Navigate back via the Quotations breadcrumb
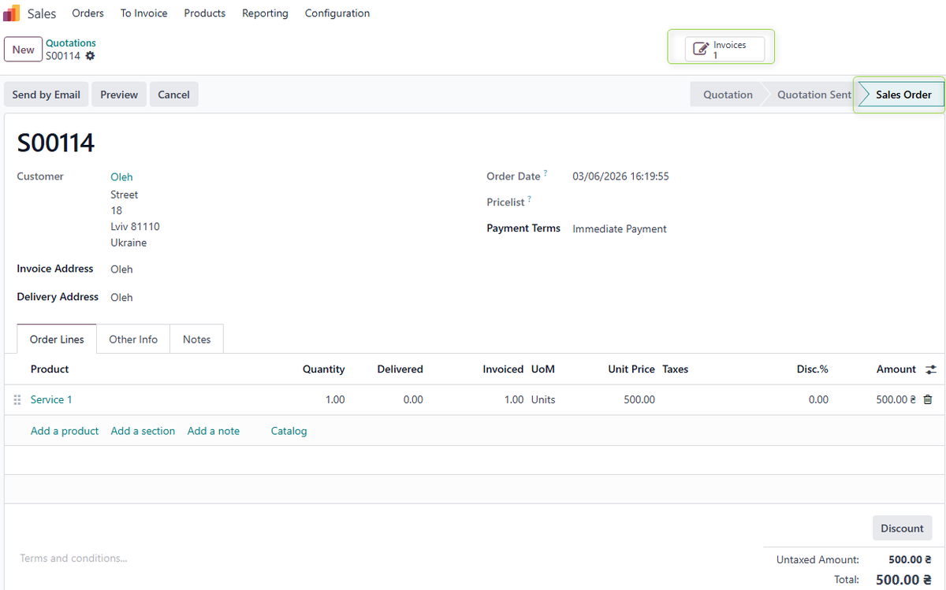 (70, 43)
